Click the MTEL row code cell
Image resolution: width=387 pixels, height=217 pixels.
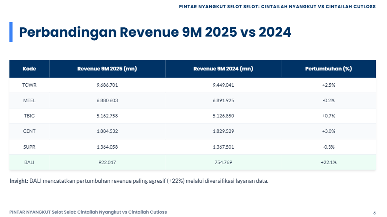coord(30,100)
